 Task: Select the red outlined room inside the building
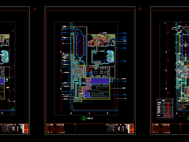click(x=89, y=69)
